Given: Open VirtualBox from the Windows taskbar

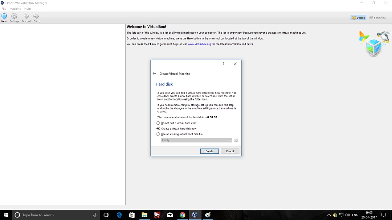Looking at the screenshot, I should [195, 215].
